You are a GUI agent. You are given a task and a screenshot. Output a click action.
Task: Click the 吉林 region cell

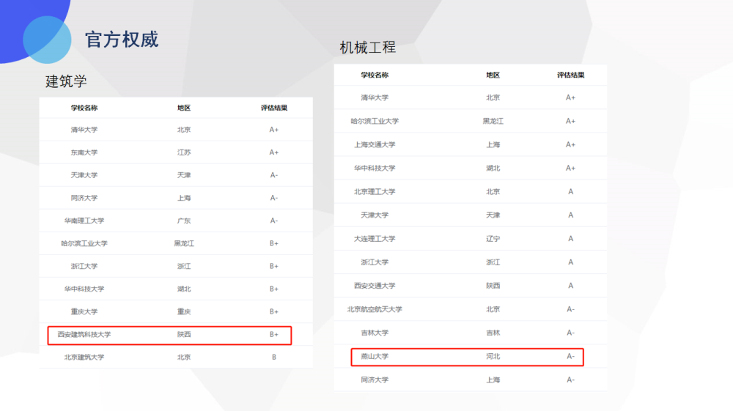click(x=493, y=333)
